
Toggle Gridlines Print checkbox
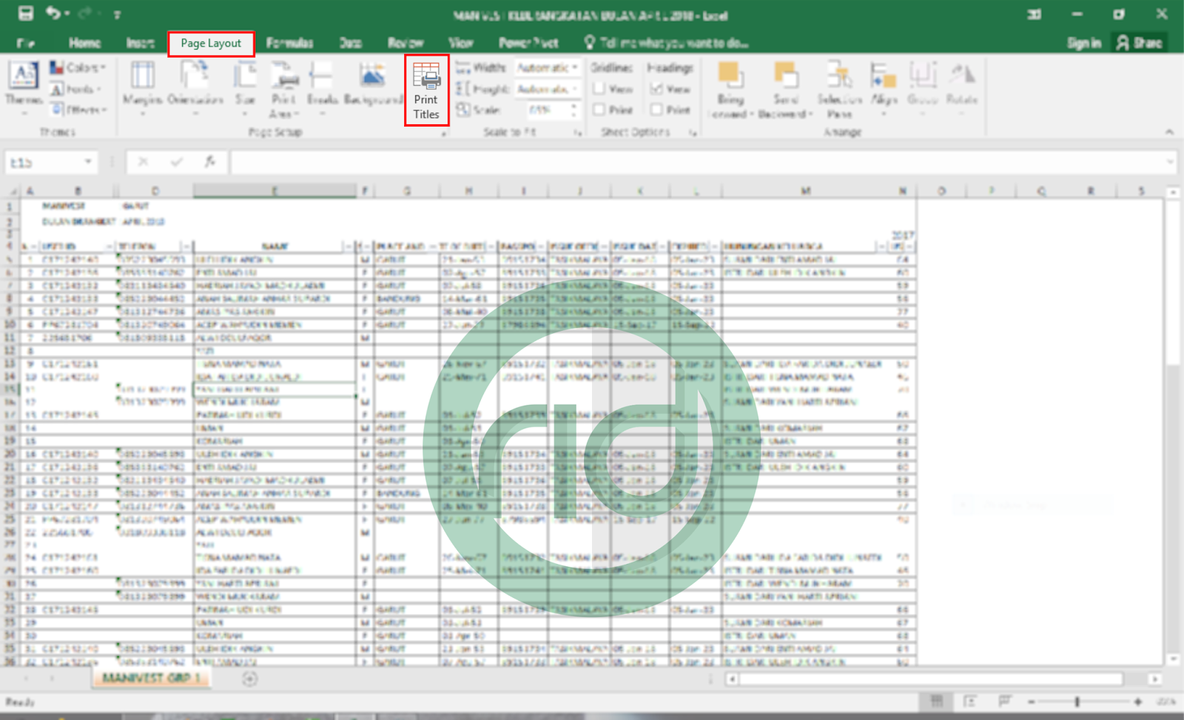[599, 110]
